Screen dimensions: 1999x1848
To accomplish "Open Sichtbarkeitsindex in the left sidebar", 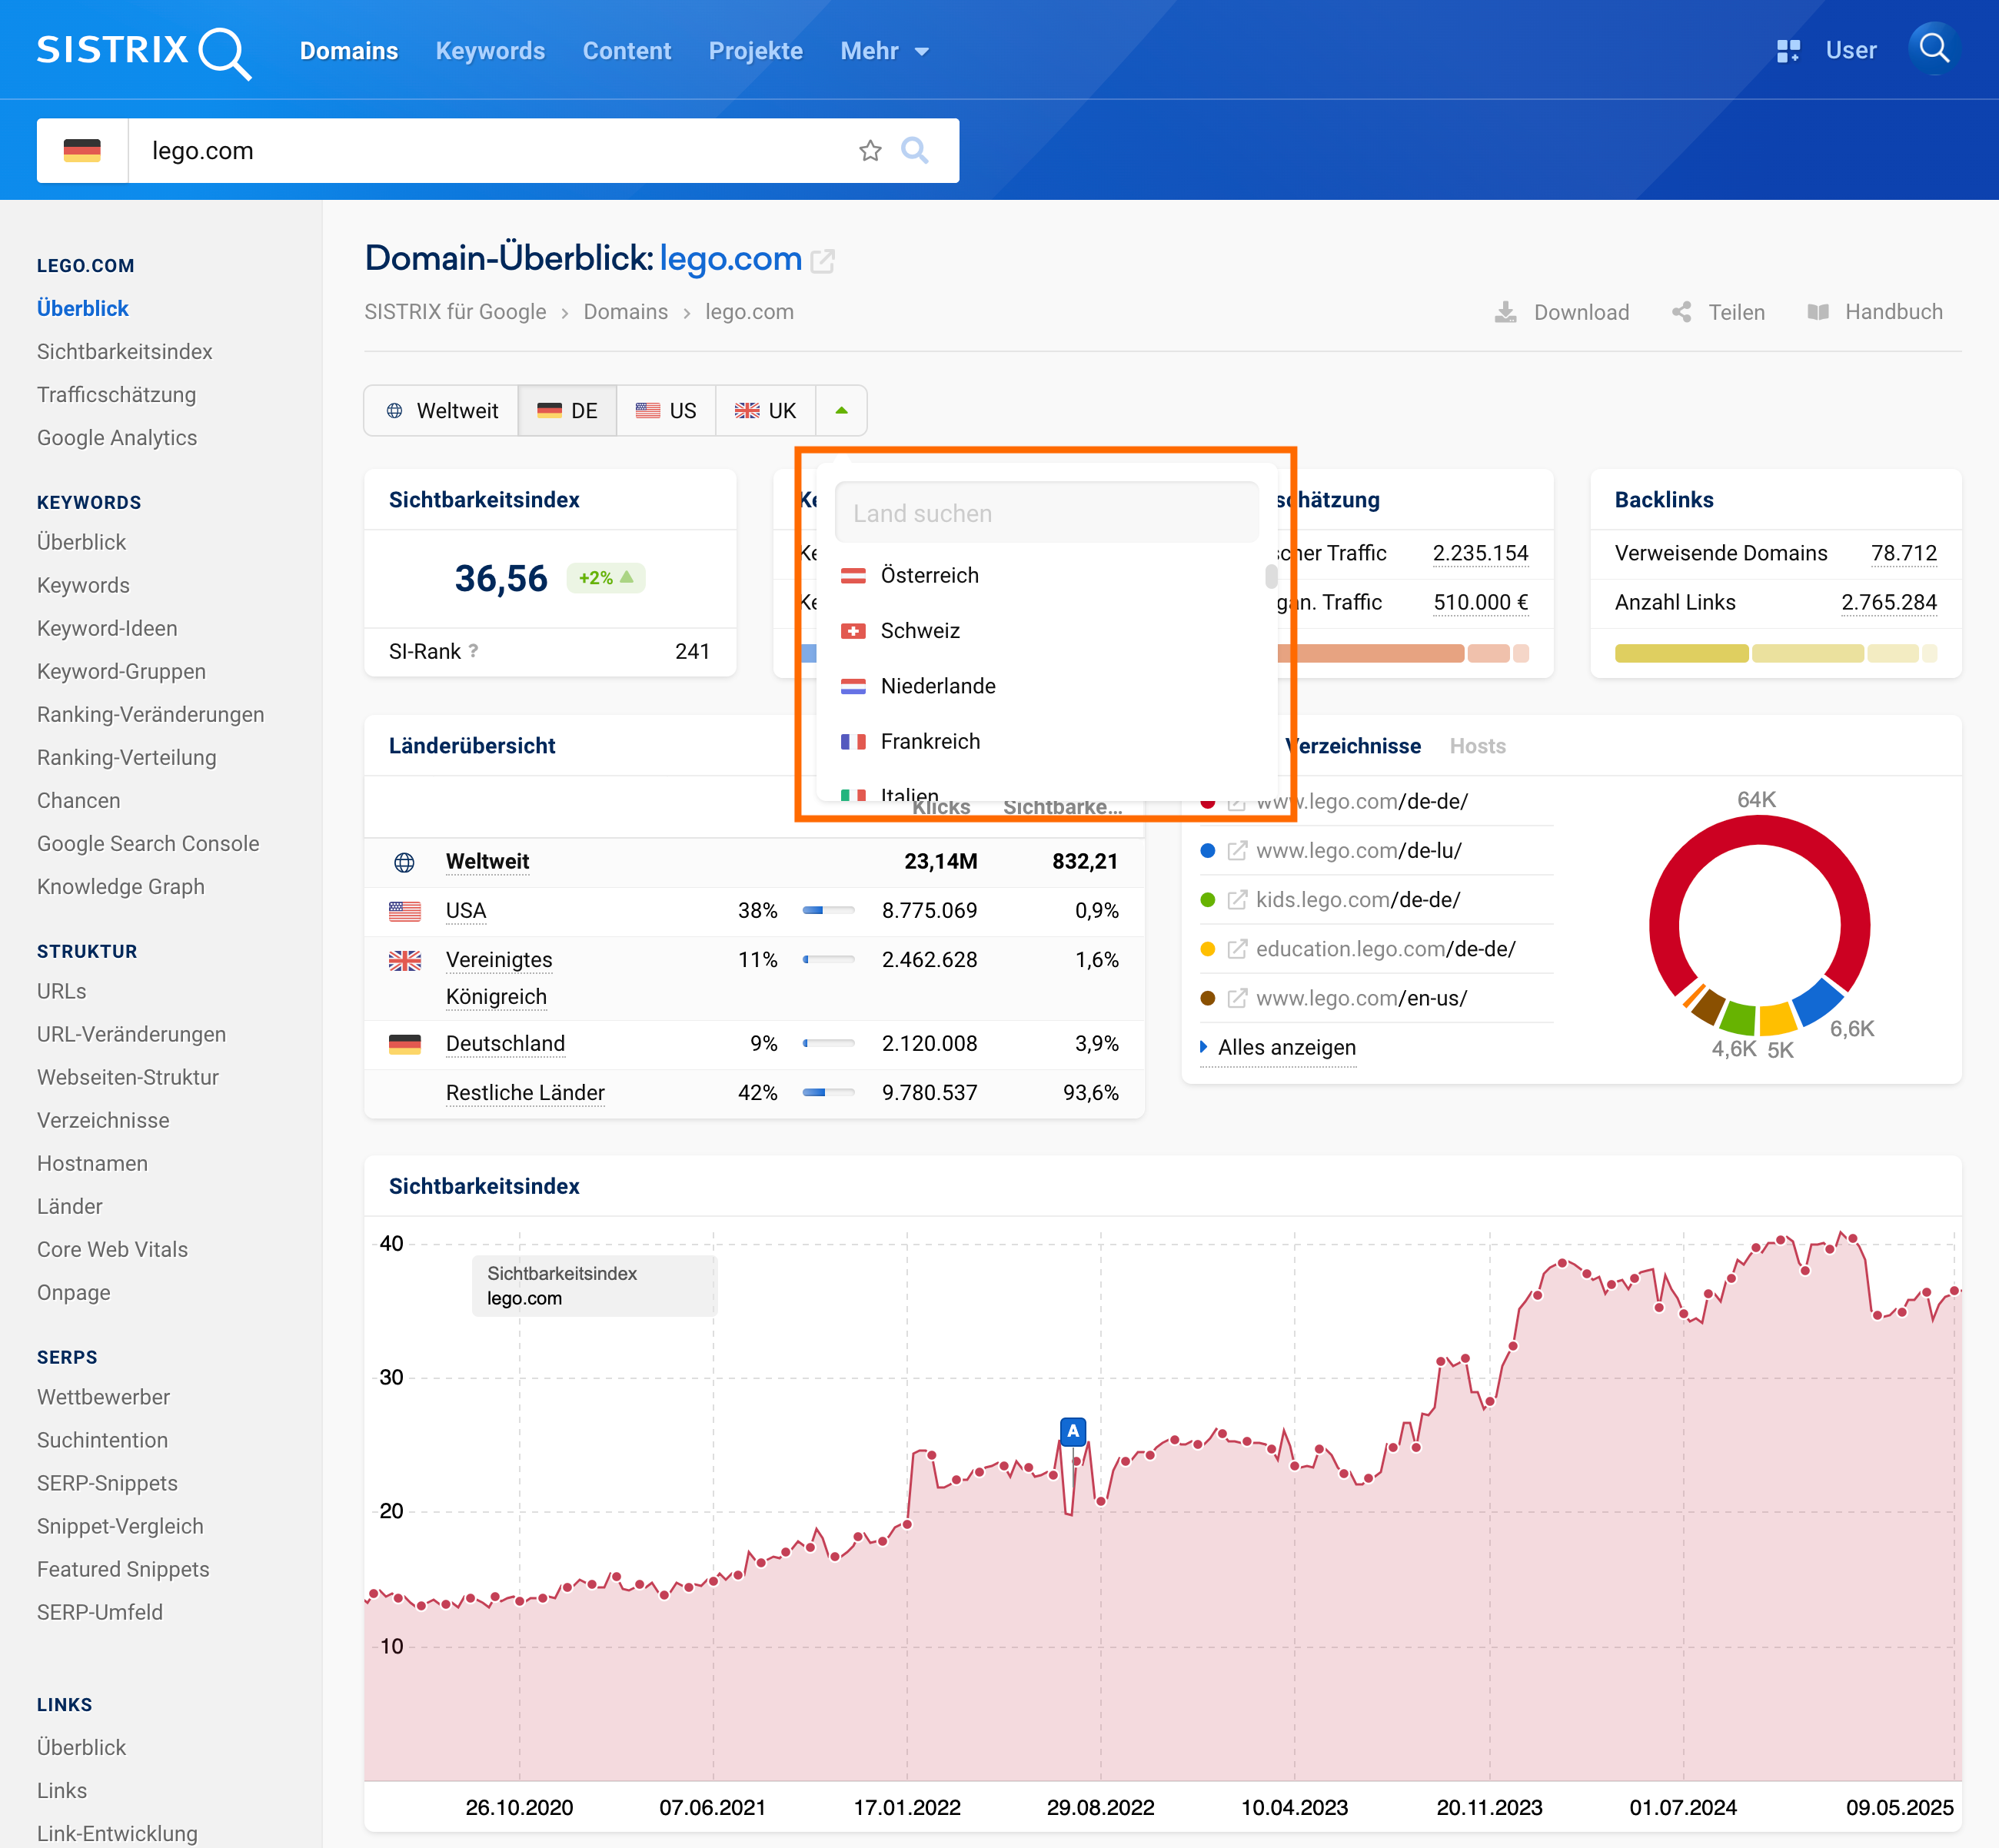I will point(125,352).
